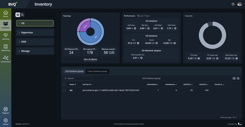This screenshot has width=245, height=127.
Task: Select the AIX Instance group tab
Action: [x=74, y=71]
